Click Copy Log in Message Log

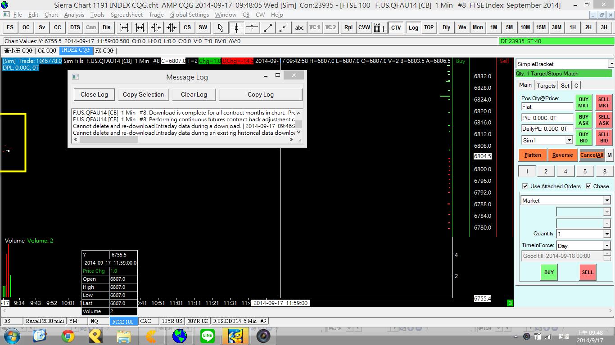point(261,94)
